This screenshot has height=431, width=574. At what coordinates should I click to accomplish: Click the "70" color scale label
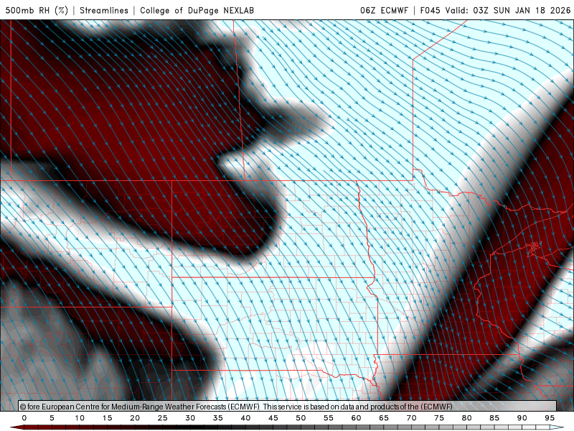coord(411,418)
